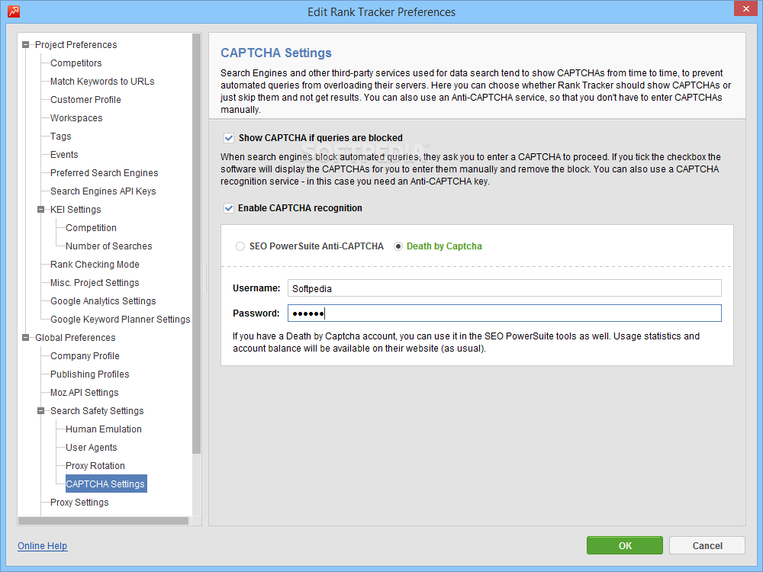Select Customer Profile in the tree
This screenshot has width=763, height=572.
coord(85,100)
